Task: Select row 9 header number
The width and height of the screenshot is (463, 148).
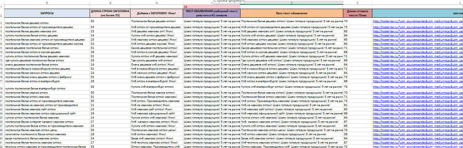Action: [x=2, y=47]
